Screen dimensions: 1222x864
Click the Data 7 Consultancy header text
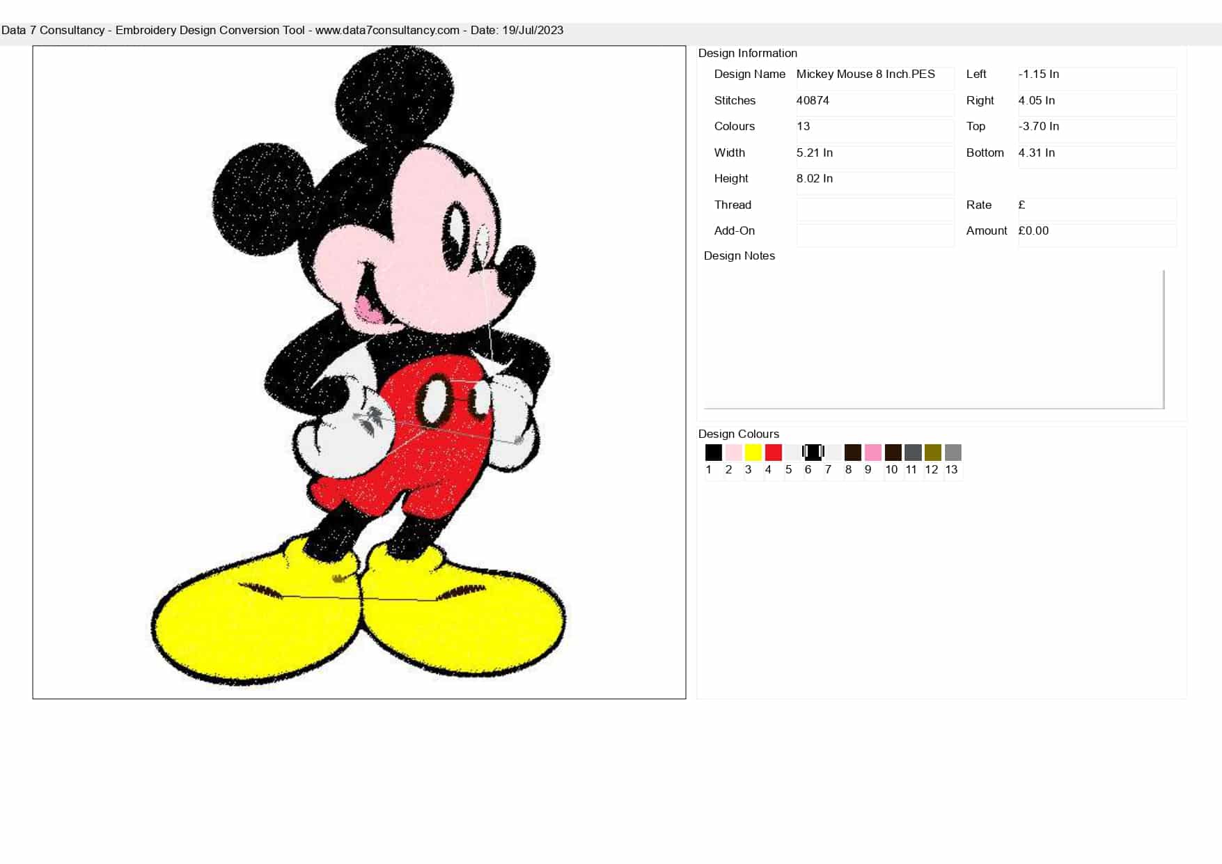(x=282, y=30)
